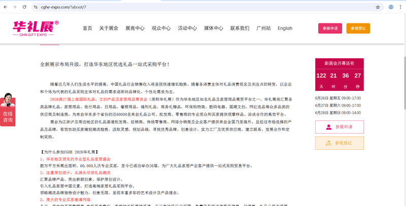Expand the 展商中心 menu
The height and width of the screenshot is (206, 406).
coord(134,28)
